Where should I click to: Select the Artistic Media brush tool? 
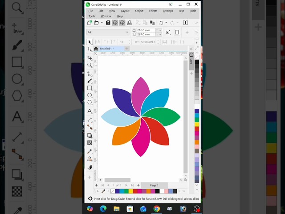pyautogui.click(x=90, y=81)
